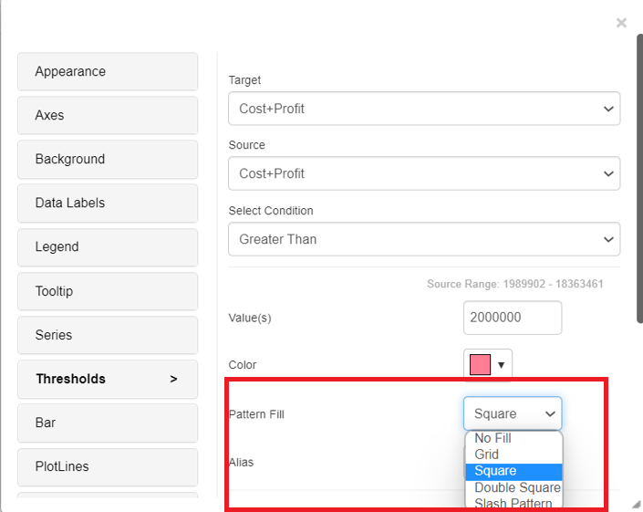643x512 pixels.
Task: Expand the Target dropdown
Action: click(424, 109)
